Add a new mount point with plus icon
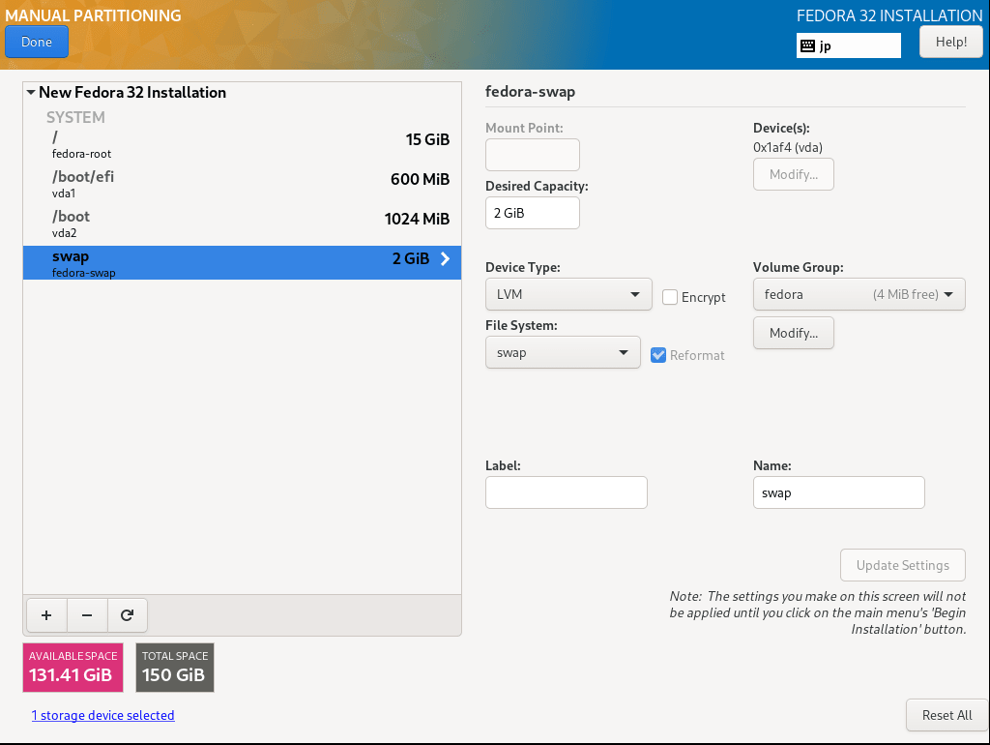990x745 pixels. point(46,615)
